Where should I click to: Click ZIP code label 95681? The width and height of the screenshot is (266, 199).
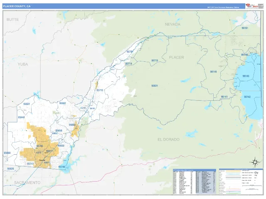point(27,104)
